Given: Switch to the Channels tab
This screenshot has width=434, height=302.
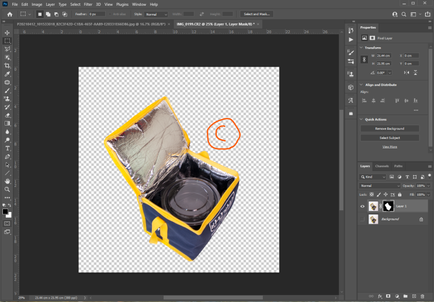Looking at the screenshot, I should [382, 166].
